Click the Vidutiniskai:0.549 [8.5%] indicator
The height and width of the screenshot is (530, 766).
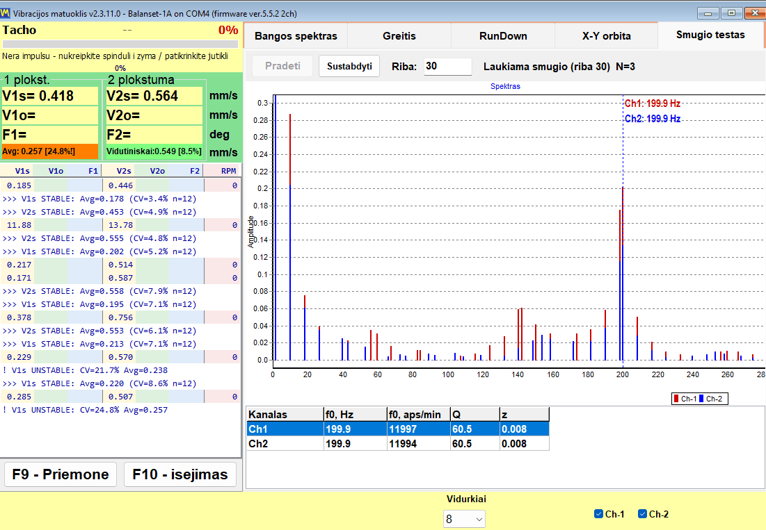click(x=154, y=151)
